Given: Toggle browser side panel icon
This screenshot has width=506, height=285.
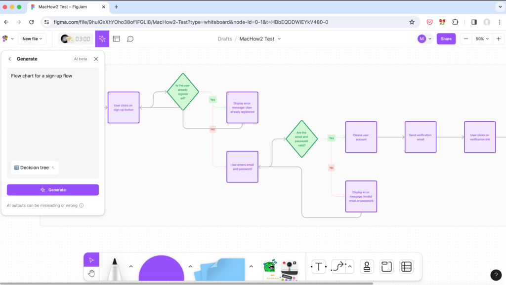Looking at the screenshot, I should tap(474, 22).
